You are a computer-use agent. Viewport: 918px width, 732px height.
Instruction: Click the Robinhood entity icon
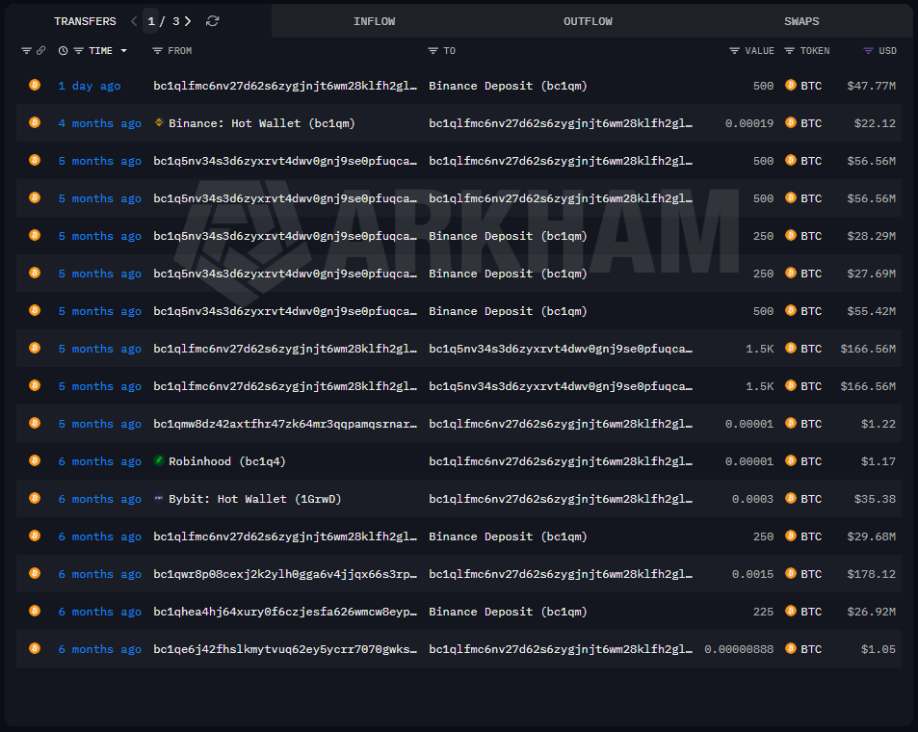pos(160,461)
